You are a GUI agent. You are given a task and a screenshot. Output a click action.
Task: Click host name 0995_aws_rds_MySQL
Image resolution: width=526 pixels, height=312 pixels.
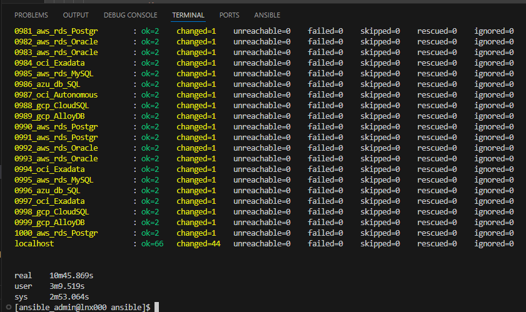[54, 180]
